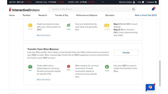Open the Performance & Reports menu
This screenshot has height=94, width=168.
click(x=87, y=15)
